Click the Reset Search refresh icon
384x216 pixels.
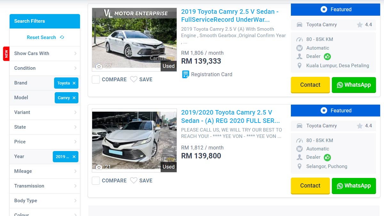pos(62,37)
